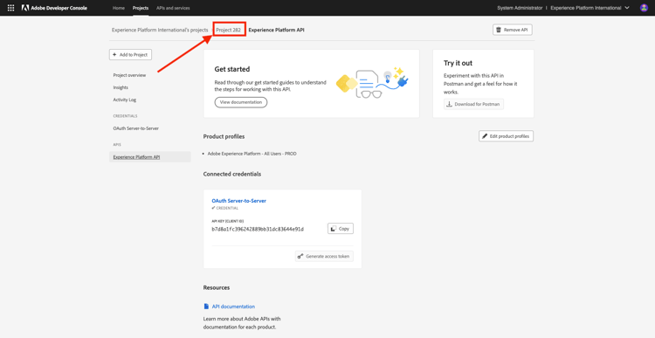Open the user profile avatar
This screenshot has height=338, width=655.
pyautogui.click(x=644, y=8)
